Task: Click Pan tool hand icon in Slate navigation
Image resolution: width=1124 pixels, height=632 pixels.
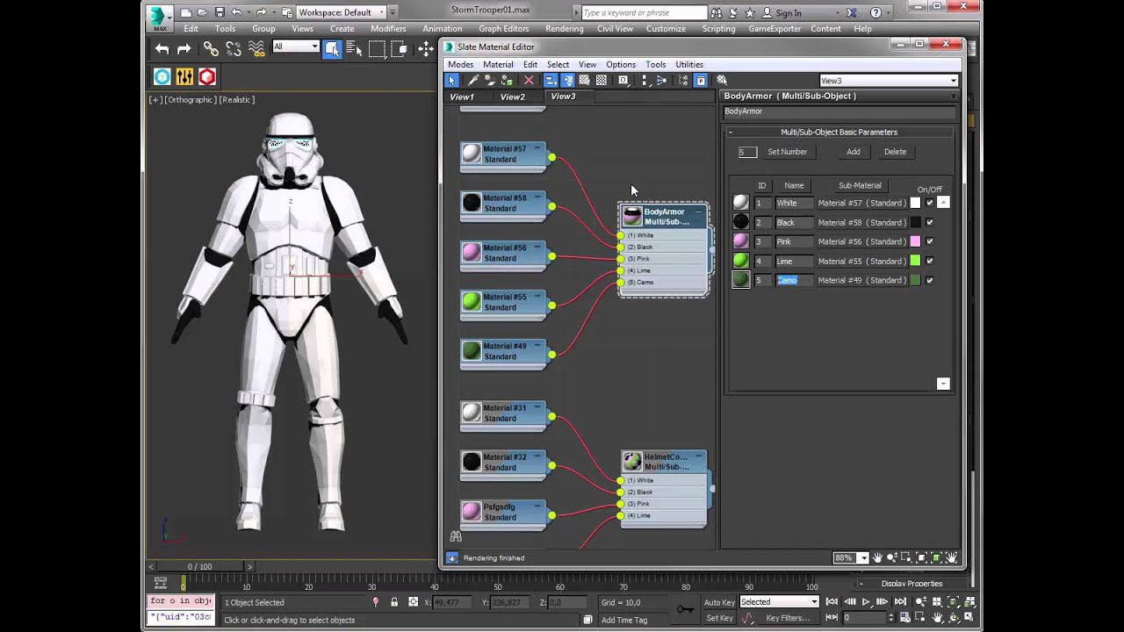Action: coord(877,557)
